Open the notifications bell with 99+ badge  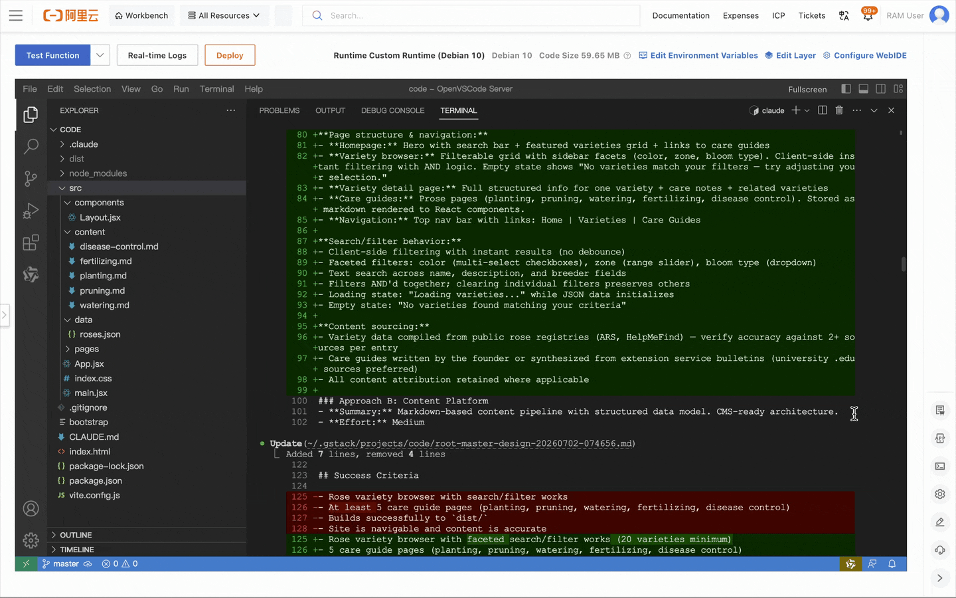868,15
